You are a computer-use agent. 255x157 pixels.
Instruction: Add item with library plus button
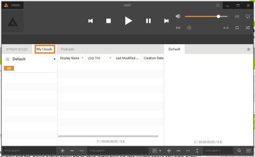(62, 151)
